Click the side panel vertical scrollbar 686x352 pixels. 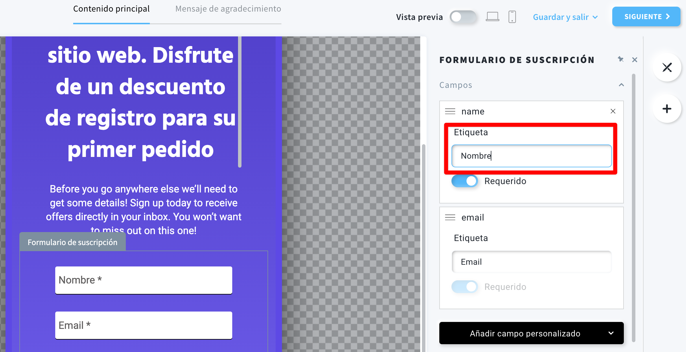[x=633, y=208]
